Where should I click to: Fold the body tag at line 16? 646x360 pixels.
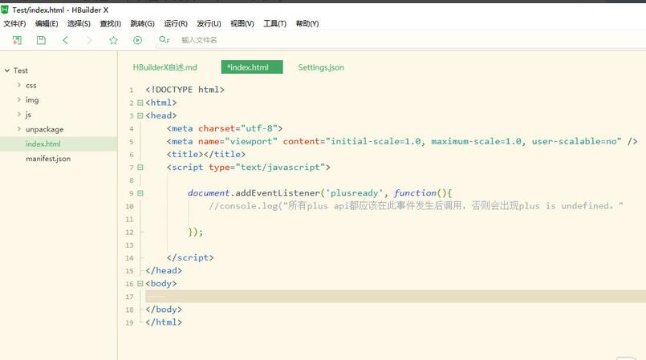tap(140, 284)
